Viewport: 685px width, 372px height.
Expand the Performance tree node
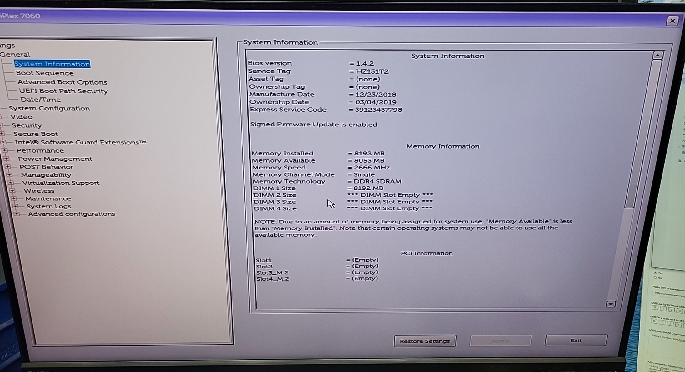(5, 150)
